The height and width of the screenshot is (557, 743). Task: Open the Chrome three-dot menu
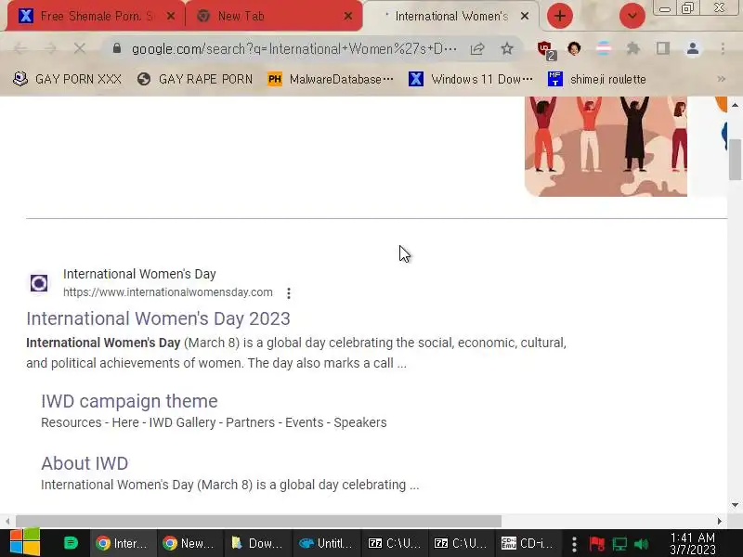click(723, 48)
